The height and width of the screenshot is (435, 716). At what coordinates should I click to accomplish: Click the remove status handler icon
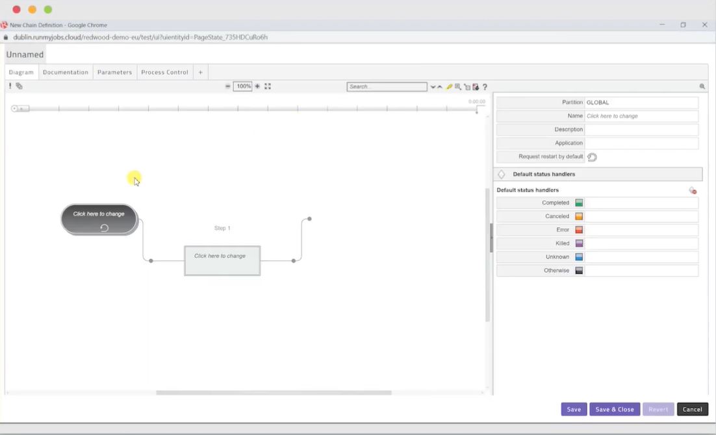tap(693, 190)
